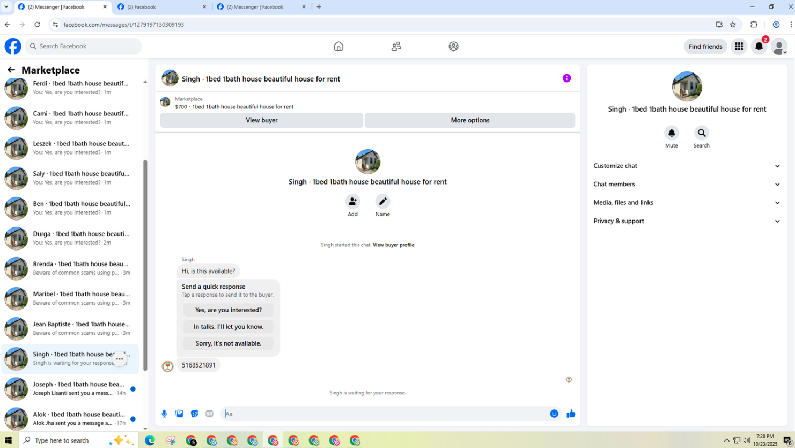Click the Aa message input box
This screenshot has width=795, height=448.
tap(385, 414)
